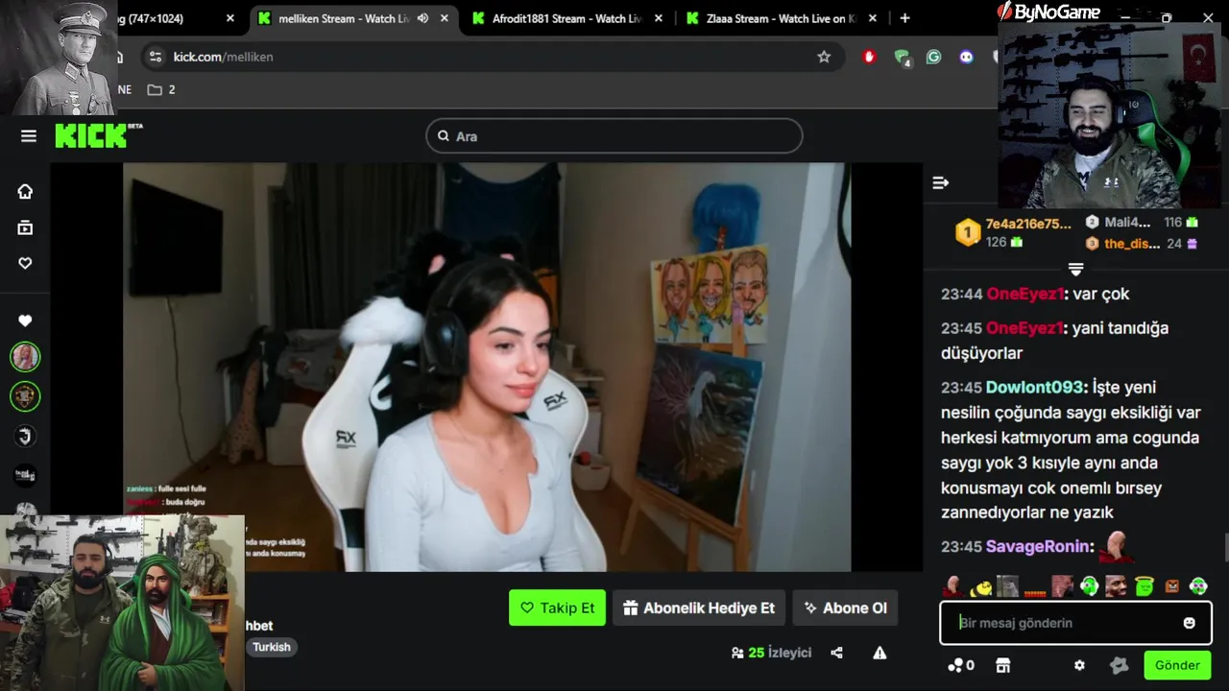Insert the first green headphones emote

[1089, 586]
